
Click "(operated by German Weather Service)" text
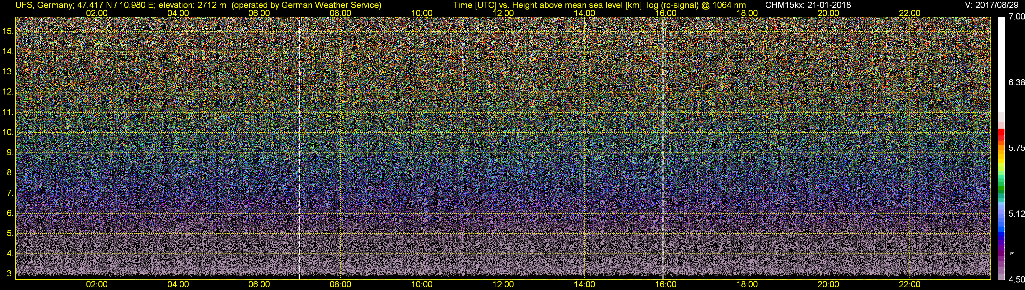point(306,5)
